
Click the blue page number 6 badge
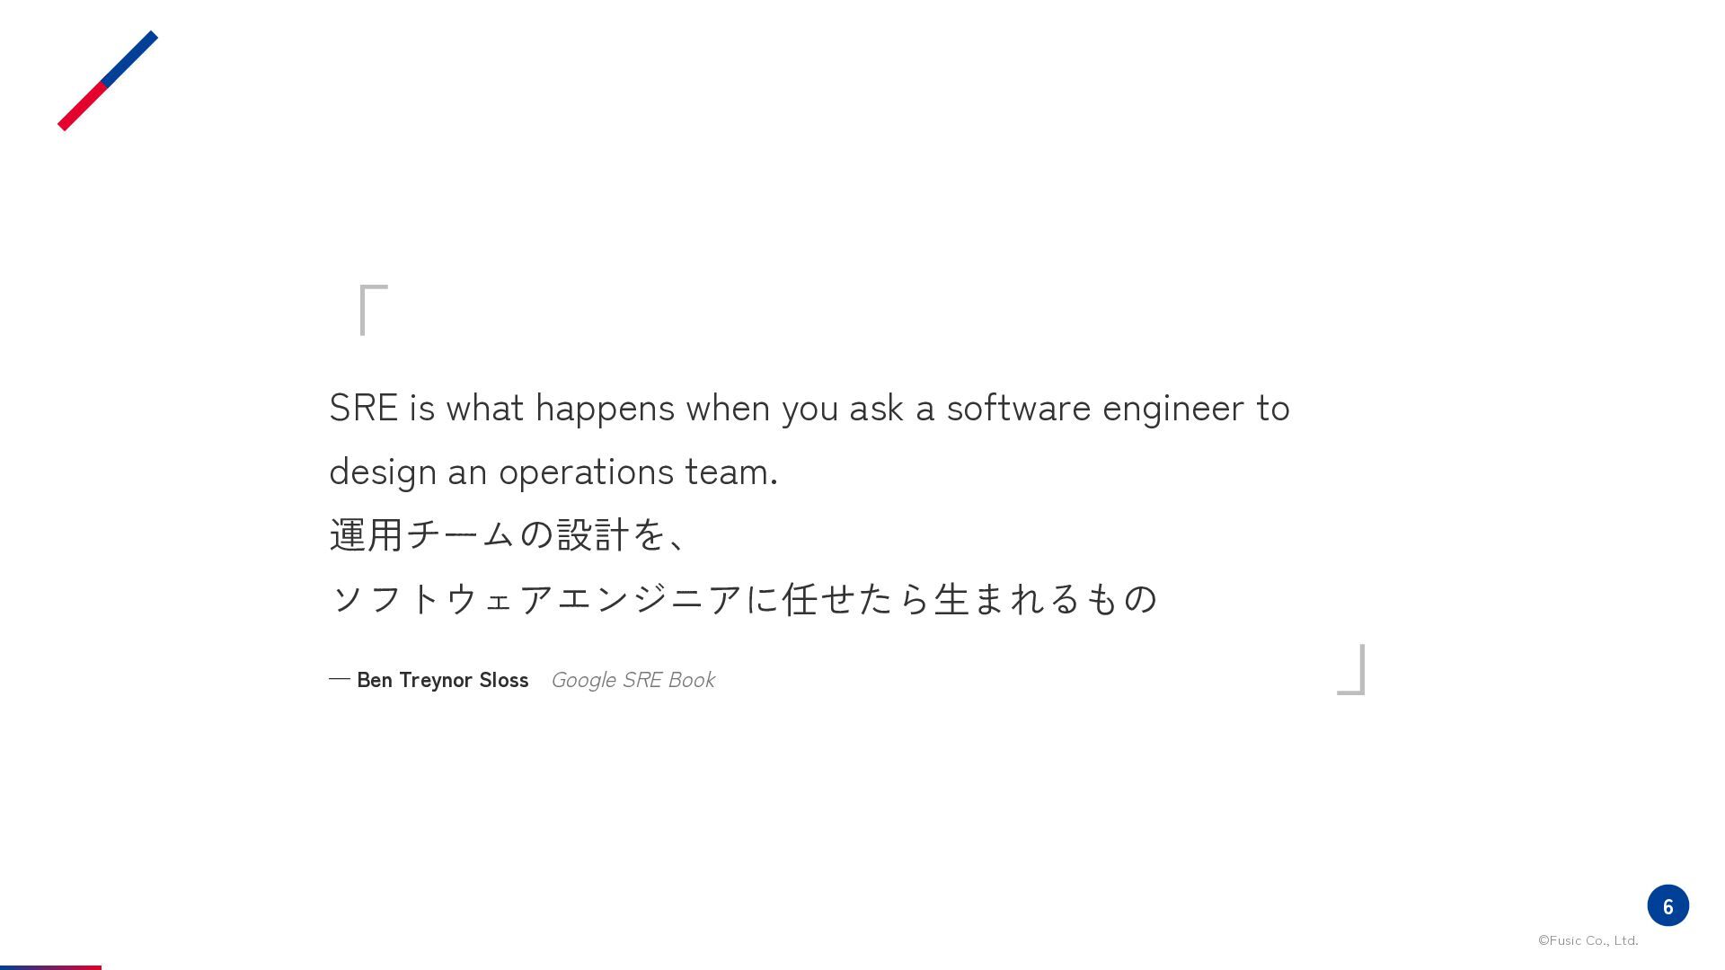[1667, 905]
